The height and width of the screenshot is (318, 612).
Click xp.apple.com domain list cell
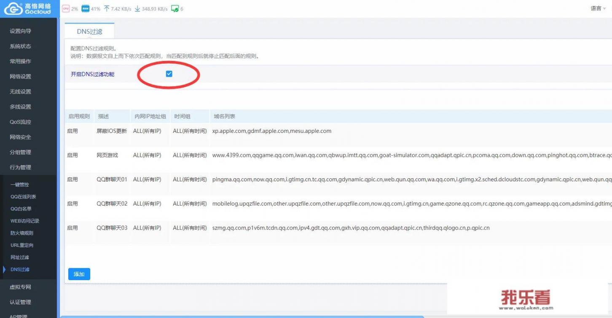point(272,131)
